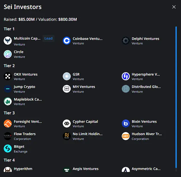The width and height of the screenshot is (181, 177).
Task: Click the Corporation label under Flow Traders
Action: (x=22, y=139)
